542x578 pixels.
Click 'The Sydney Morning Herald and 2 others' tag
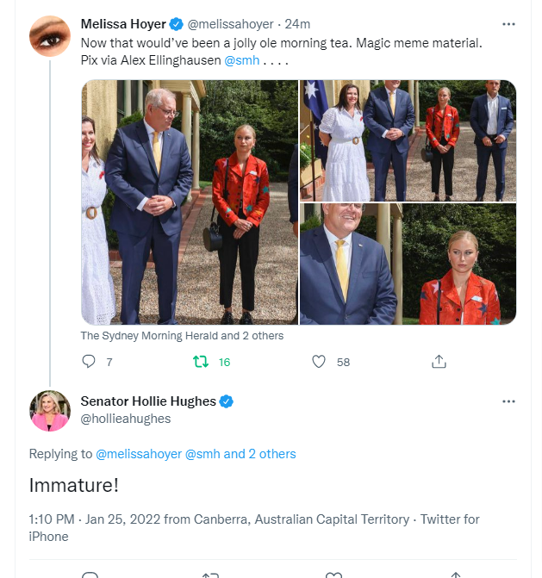[x=182, y=336]
